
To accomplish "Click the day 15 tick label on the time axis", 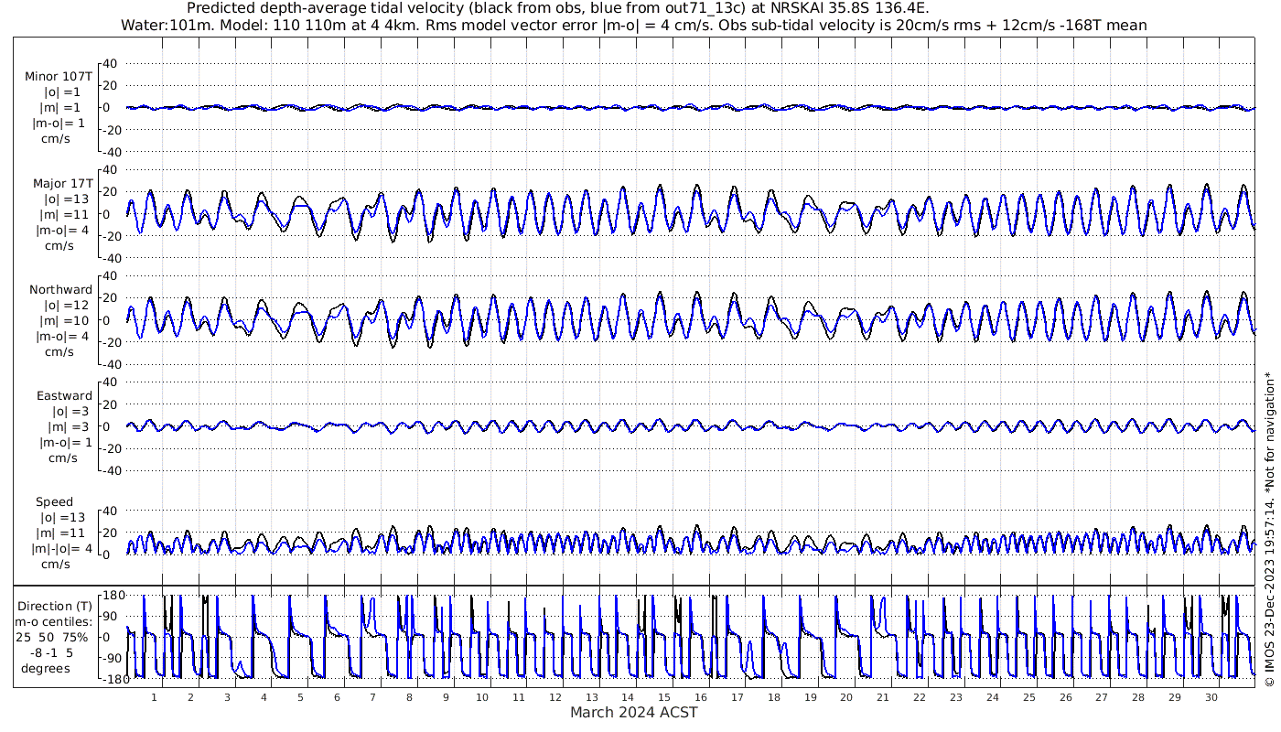I will pos(664,697).
